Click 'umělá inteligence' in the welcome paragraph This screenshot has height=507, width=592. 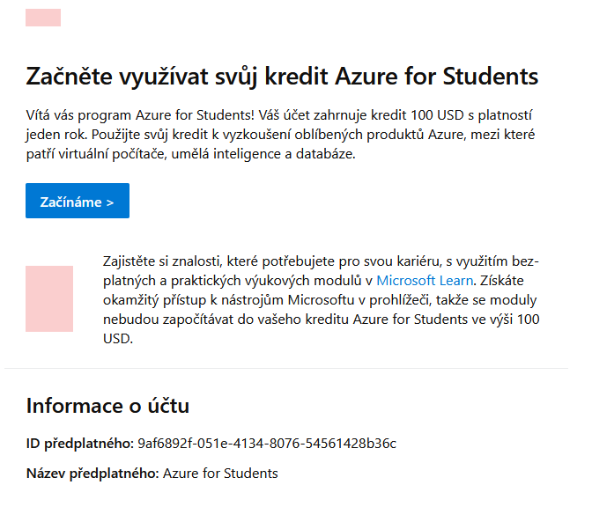[x=227, y=154]
